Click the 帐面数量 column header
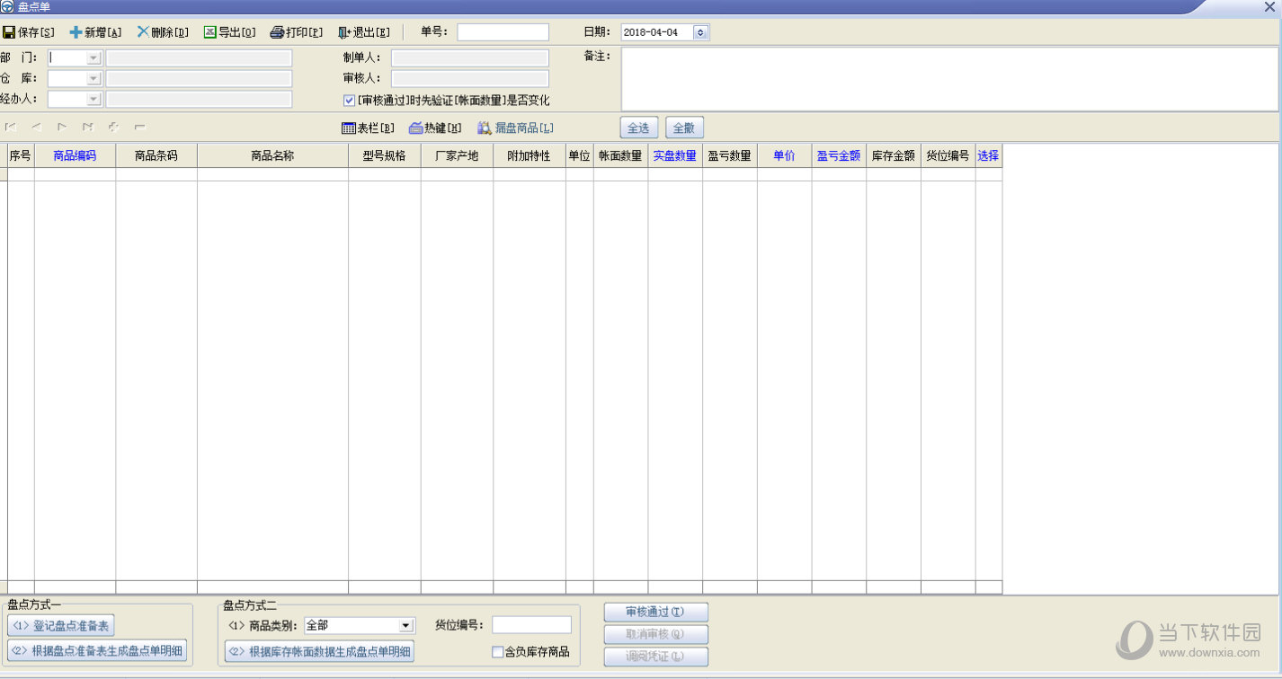Screen dimensions: 1282x679 620,155
